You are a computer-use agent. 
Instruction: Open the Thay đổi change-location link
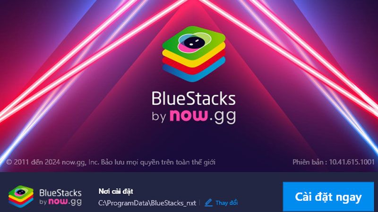(227, 203)
